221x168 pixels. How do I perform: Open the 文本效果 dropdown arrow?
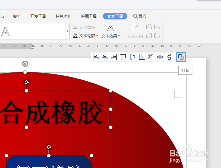coord(119,36)
